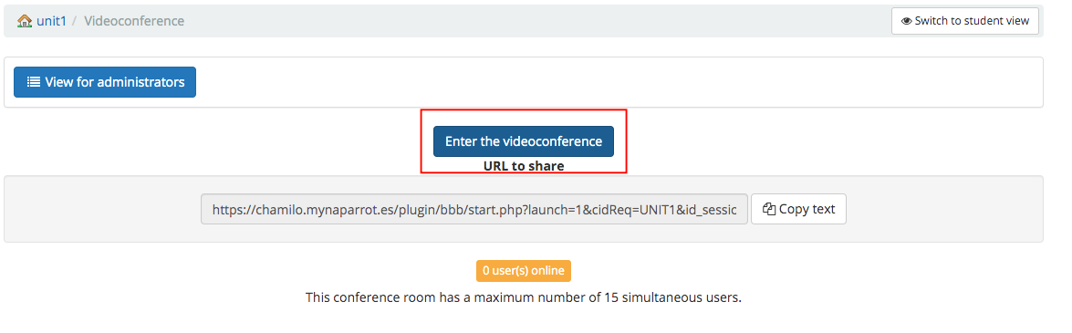Click the URL to share heading

tap(524, 165)
